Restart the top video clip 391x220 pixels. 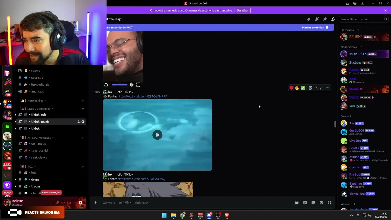tap(106, 85)
